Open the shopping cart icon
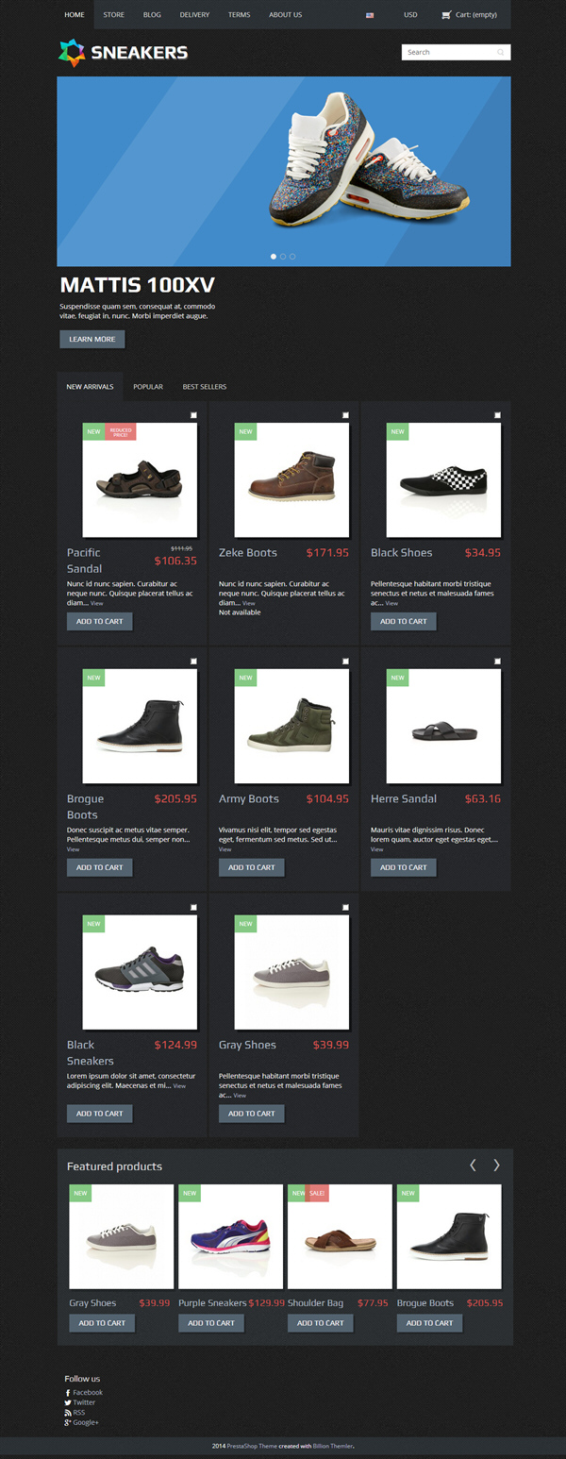 446,15
